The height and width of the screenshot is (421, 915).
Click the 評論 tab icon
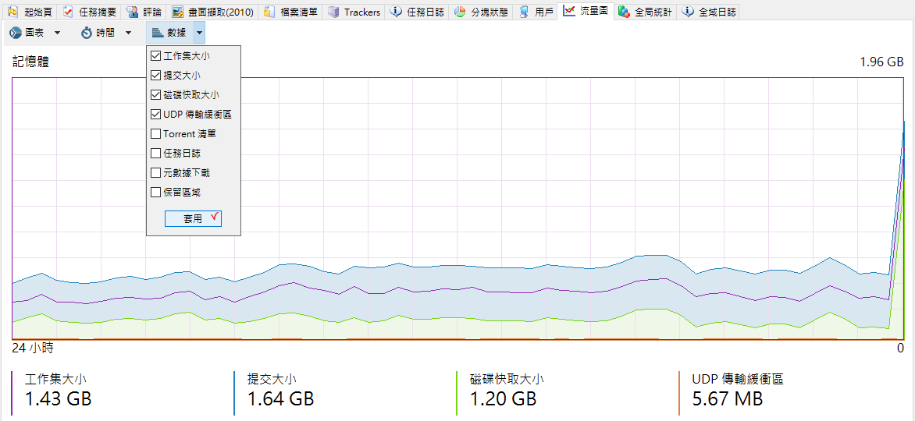(133, 12)
